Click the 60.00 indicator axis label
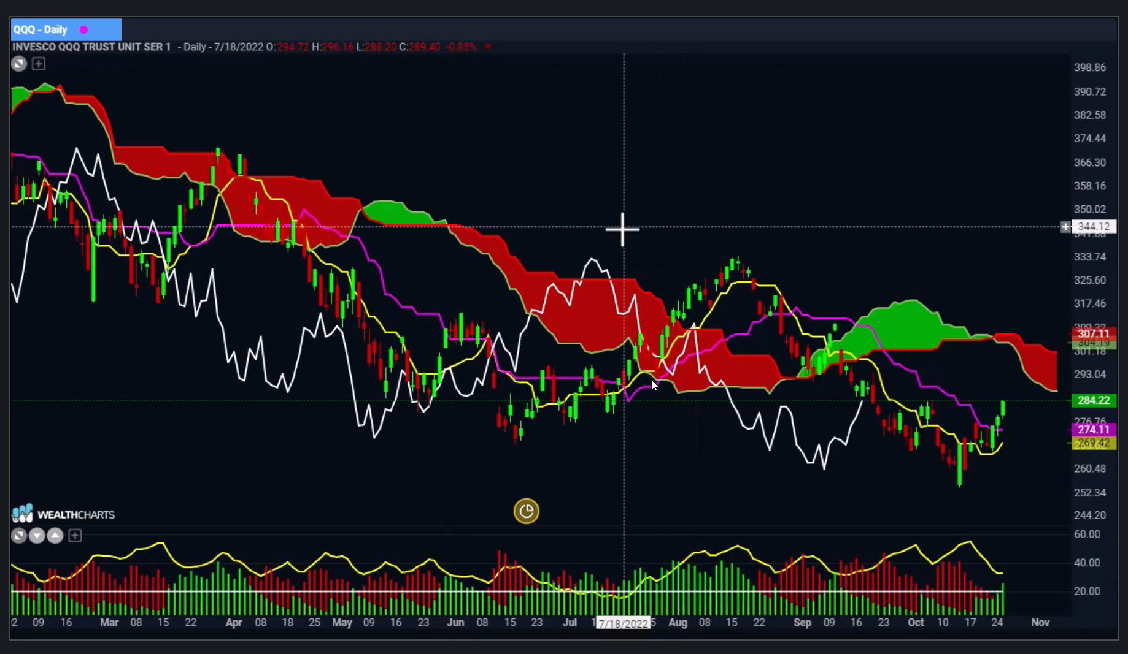Viewport: 1128px width, 654px height. [1087, 534]
